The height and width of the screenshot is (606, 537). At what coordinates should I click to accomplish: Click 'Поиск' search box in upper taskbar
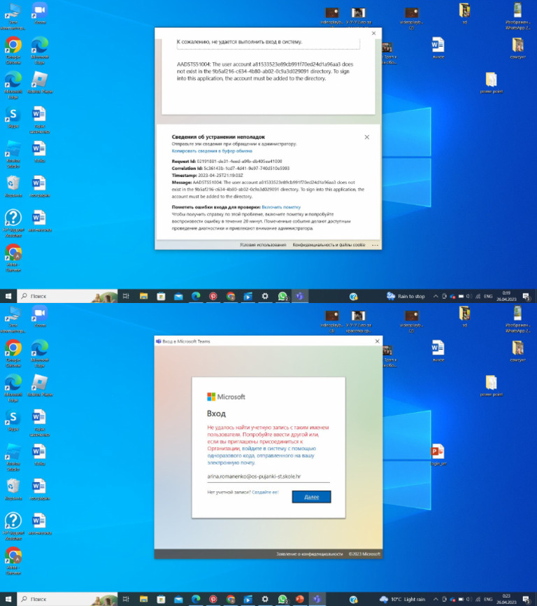[67, 297]
